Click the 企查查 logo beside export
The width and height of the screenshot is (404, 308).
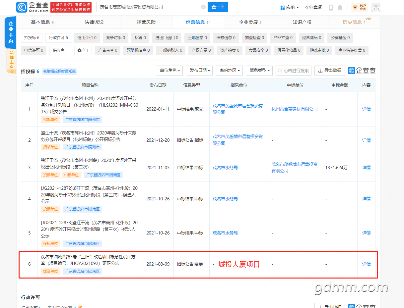click(362, 71)
